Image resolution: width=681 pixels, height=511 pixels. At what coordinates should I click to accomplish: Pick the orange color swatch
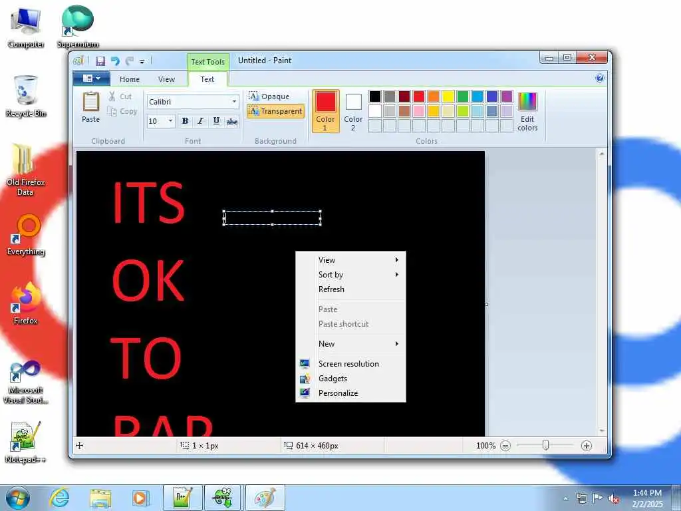[x=434, y=96]
